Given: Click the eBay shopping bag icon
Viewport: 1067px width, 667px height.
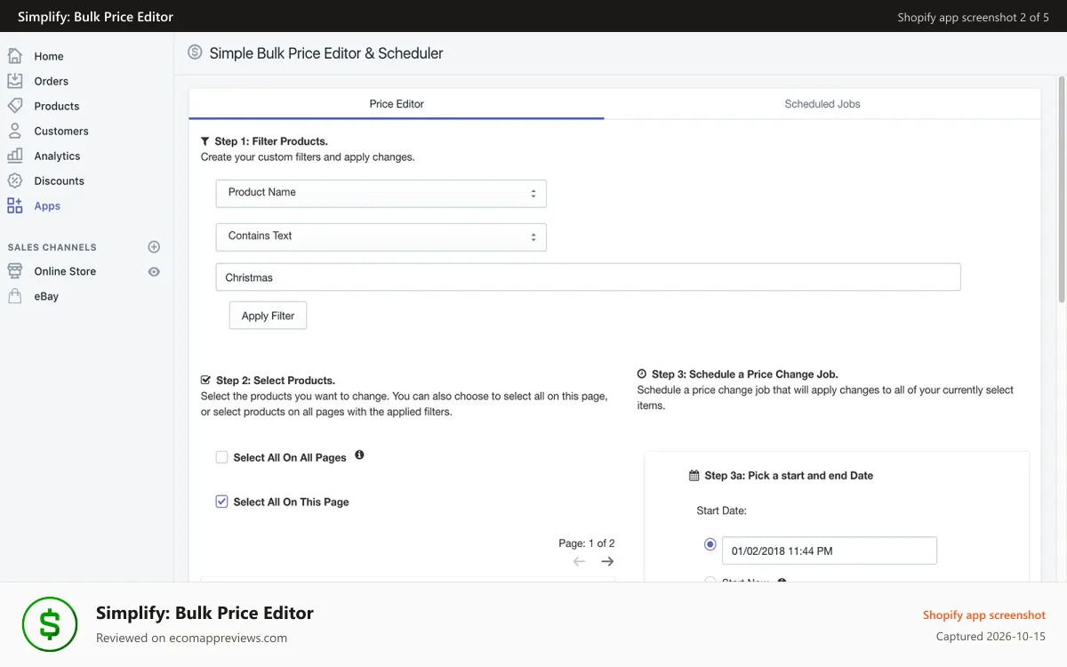Looking at the screenshot, I should [x=14, y=296].
